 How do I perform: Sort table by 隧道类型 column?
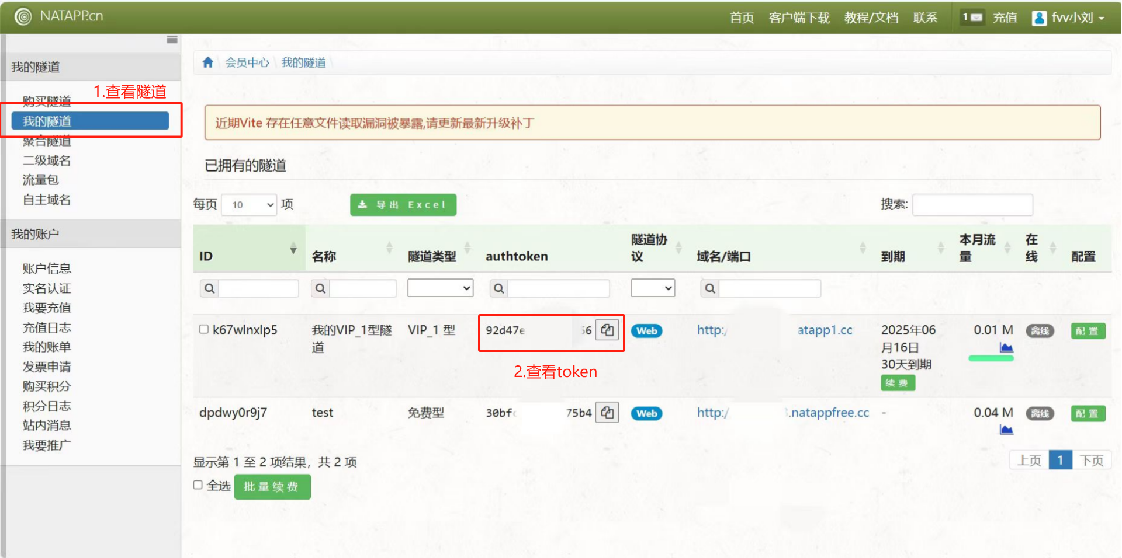(x=439, y=249)
